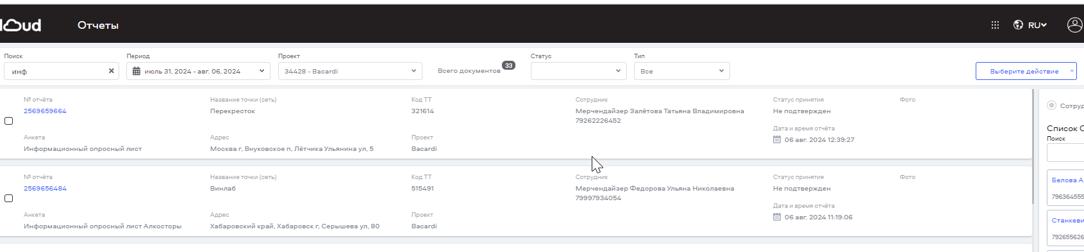Click Всего документов label
The image size is (1084, 252).
(469, 70)
